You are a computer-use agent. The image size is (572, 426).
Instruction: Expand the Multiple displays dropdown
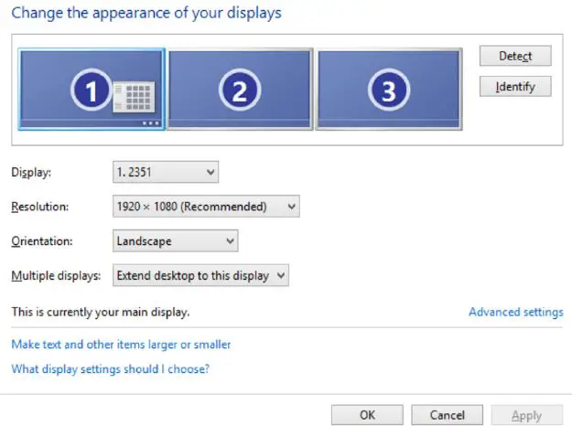click(x=200, y=275)
